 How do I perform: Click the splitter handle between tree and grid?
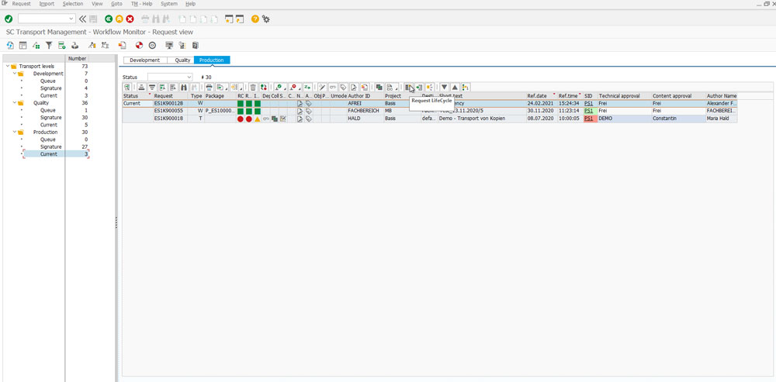pos(116,222)
